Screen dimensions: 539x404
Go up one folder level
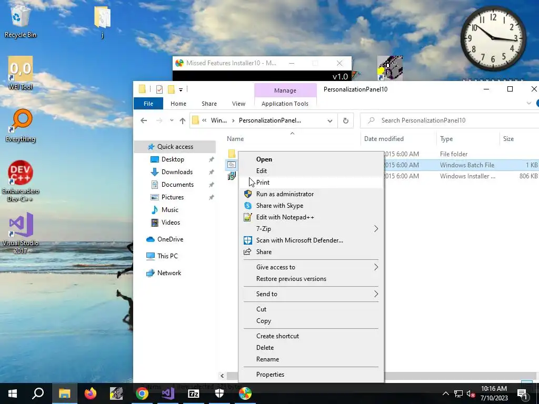click(x=183, y=120)
